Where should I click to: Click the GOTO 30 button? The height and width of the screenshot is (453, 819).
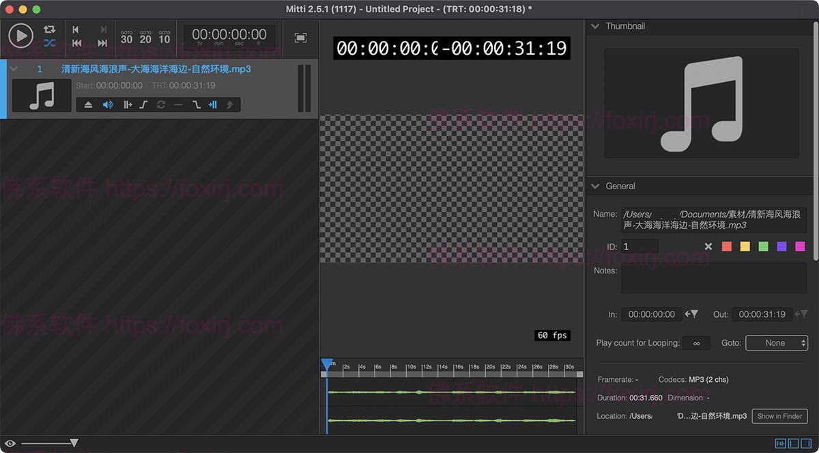click(x=127, y=37)
